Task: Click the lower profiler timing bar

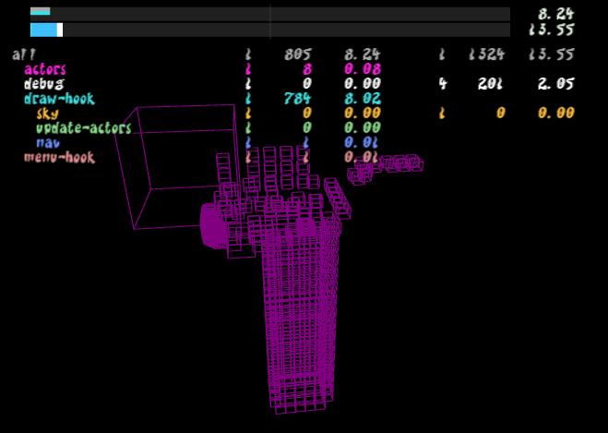Action: point(269,30)
